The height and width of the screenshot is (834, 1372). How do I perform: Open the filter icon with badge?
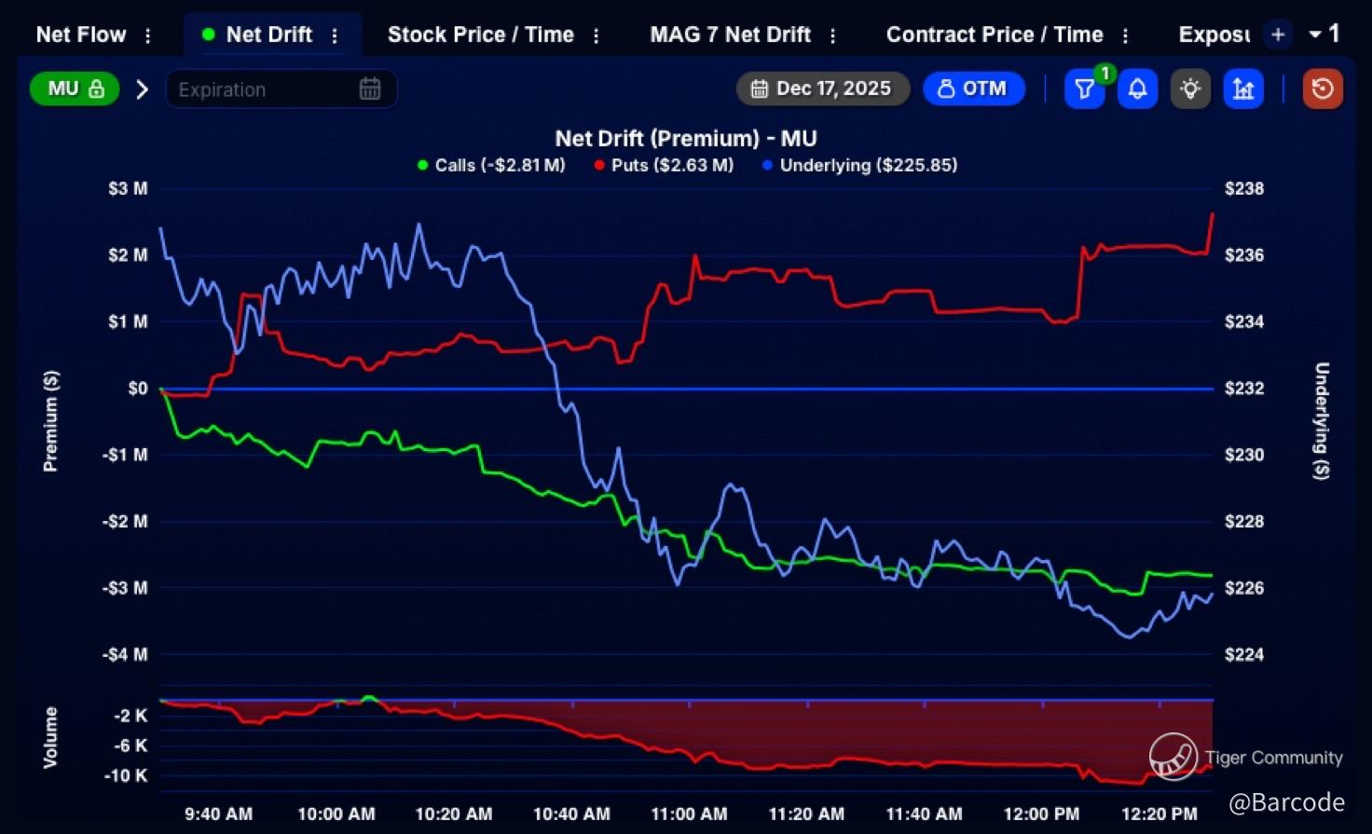[1085, 89]
